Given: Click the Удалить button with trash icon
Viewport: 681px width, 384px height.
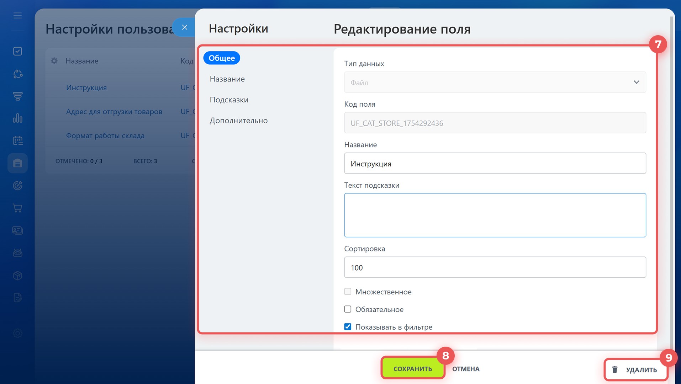Looking at the screenshot, I should (635, 370).
